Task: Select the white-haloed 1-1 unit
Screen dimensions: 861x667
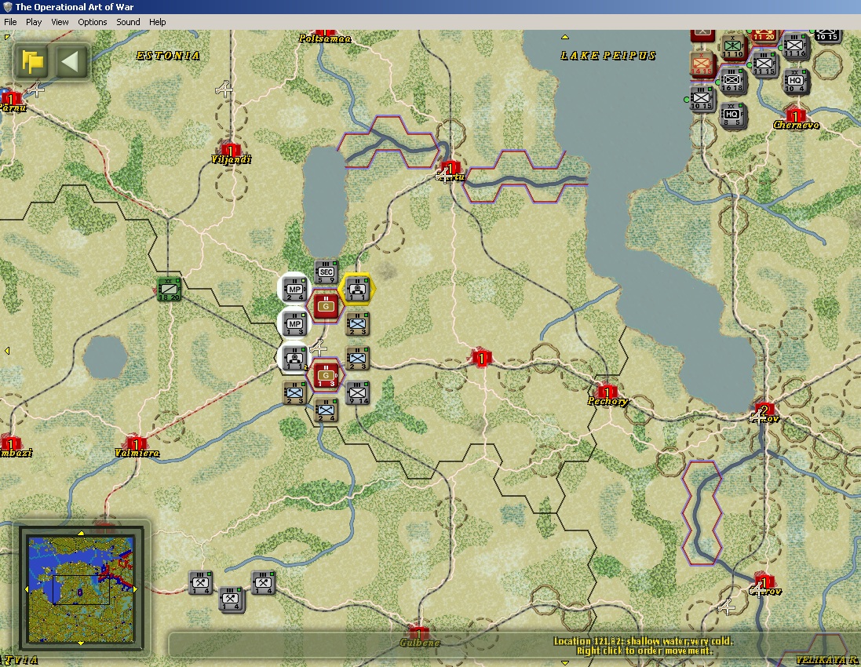Action: pos(295,358)
